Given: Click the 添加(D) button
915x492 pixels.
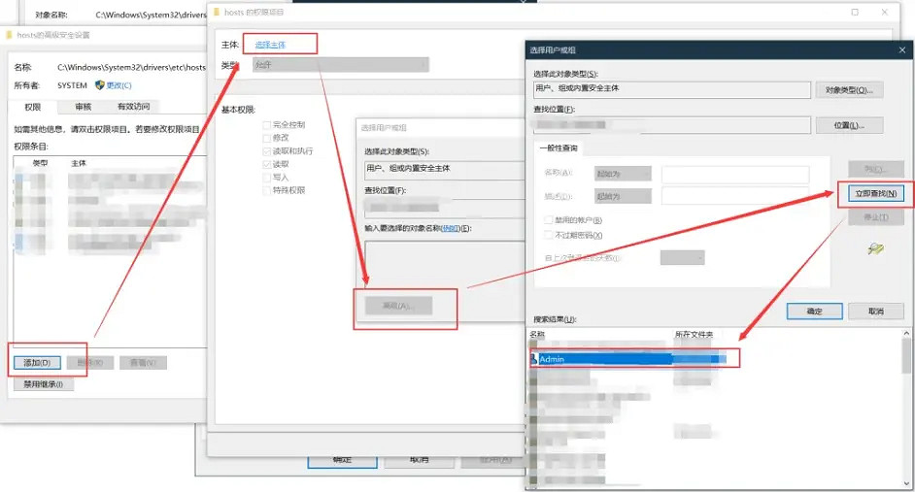Looking at the screenshot, I should tap(38, 363).
